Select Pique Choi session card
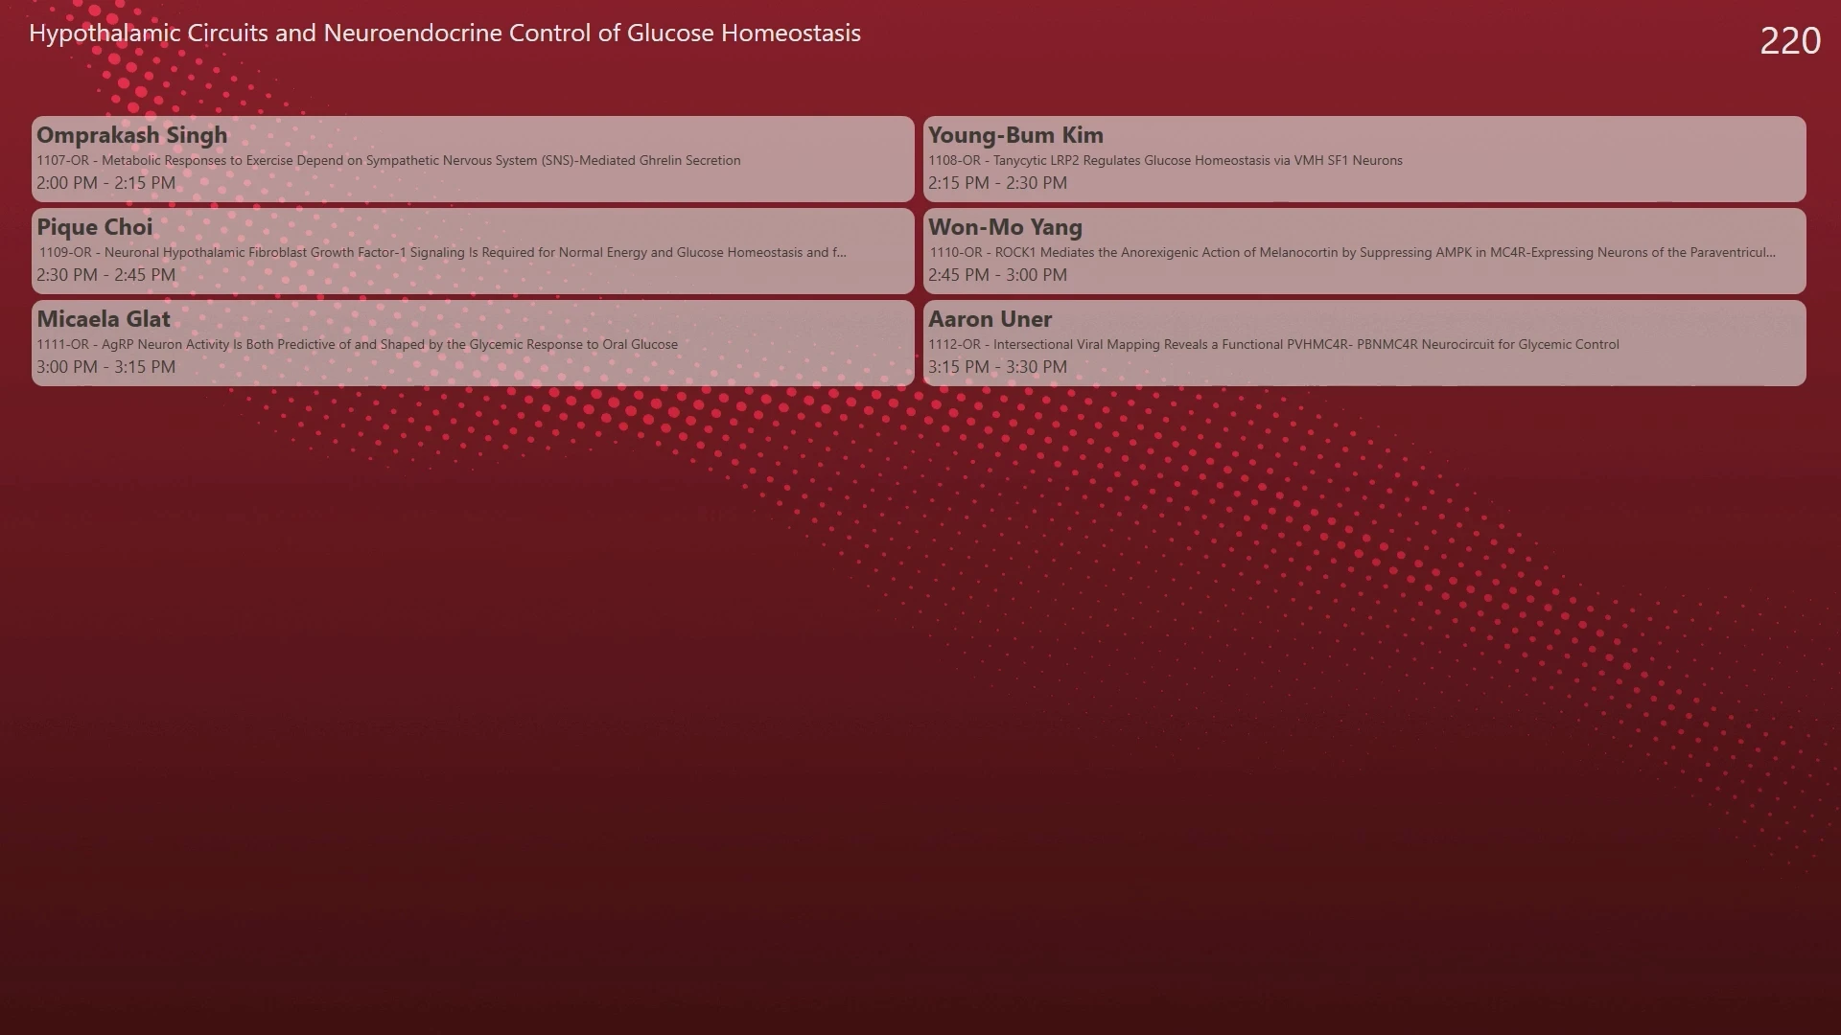The image size is (1841, 1035). coord(473,251)
